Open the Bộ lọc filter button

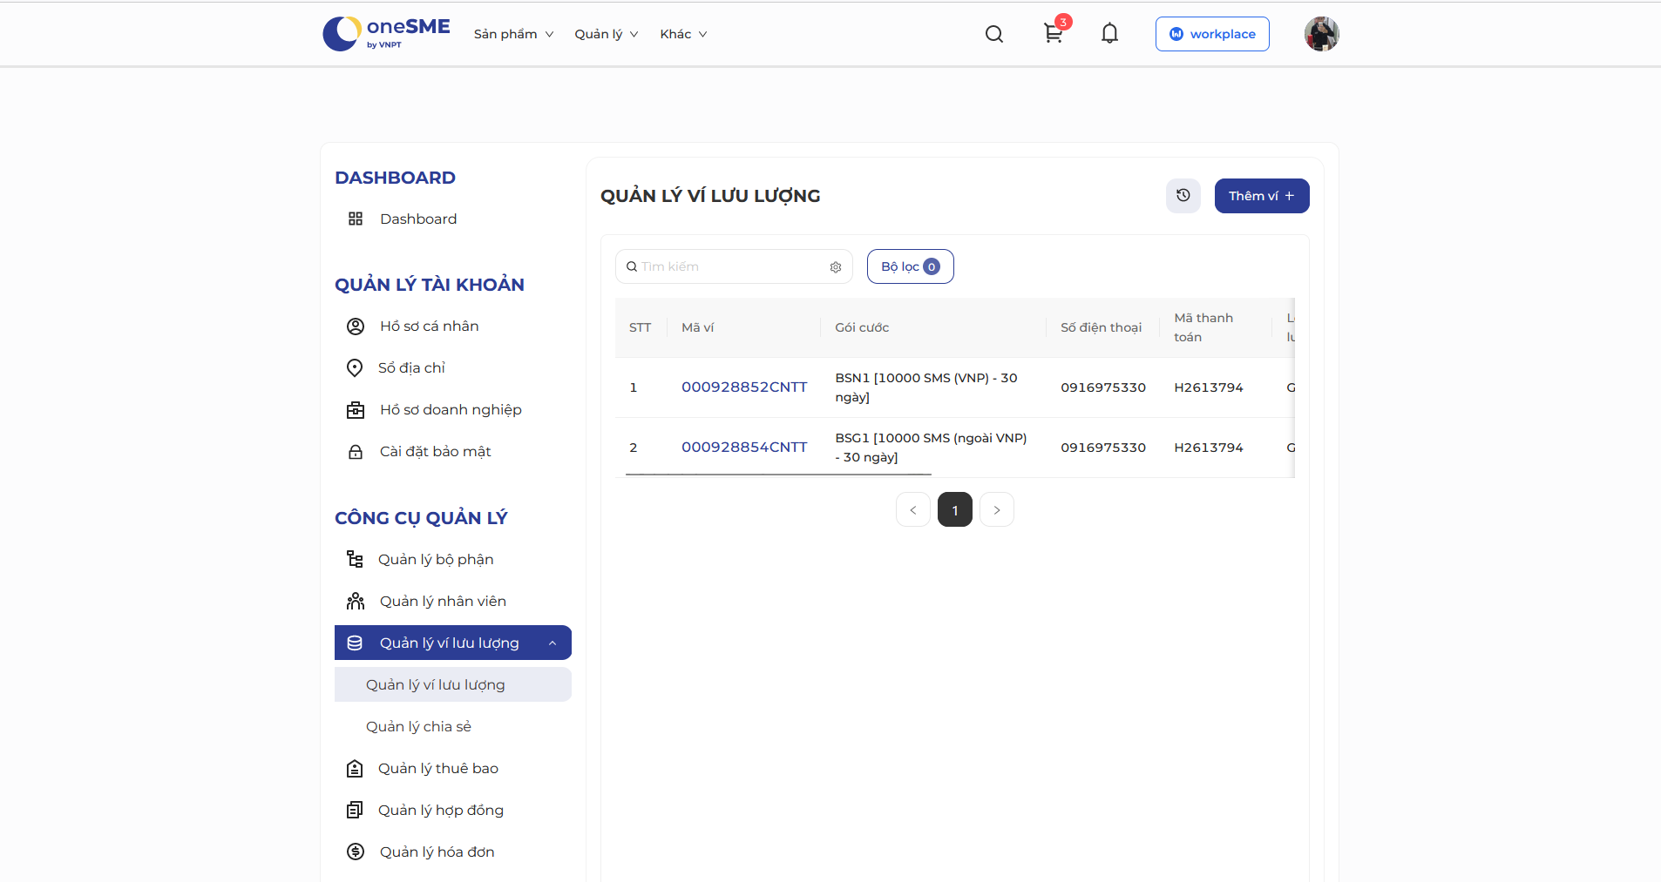pyautogui.click(x=911, y=266)
